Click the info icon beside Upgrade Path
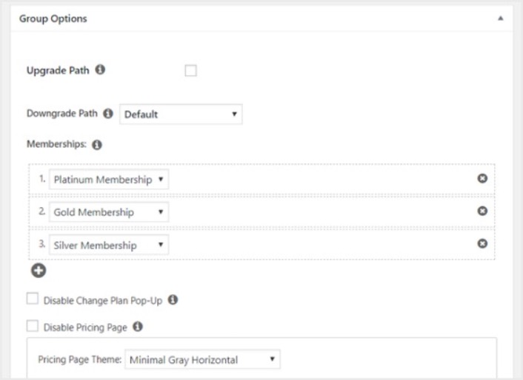Image resolution: width=523 pixels, height=380 pixels. pyautogui.click(x=100, y=70)
